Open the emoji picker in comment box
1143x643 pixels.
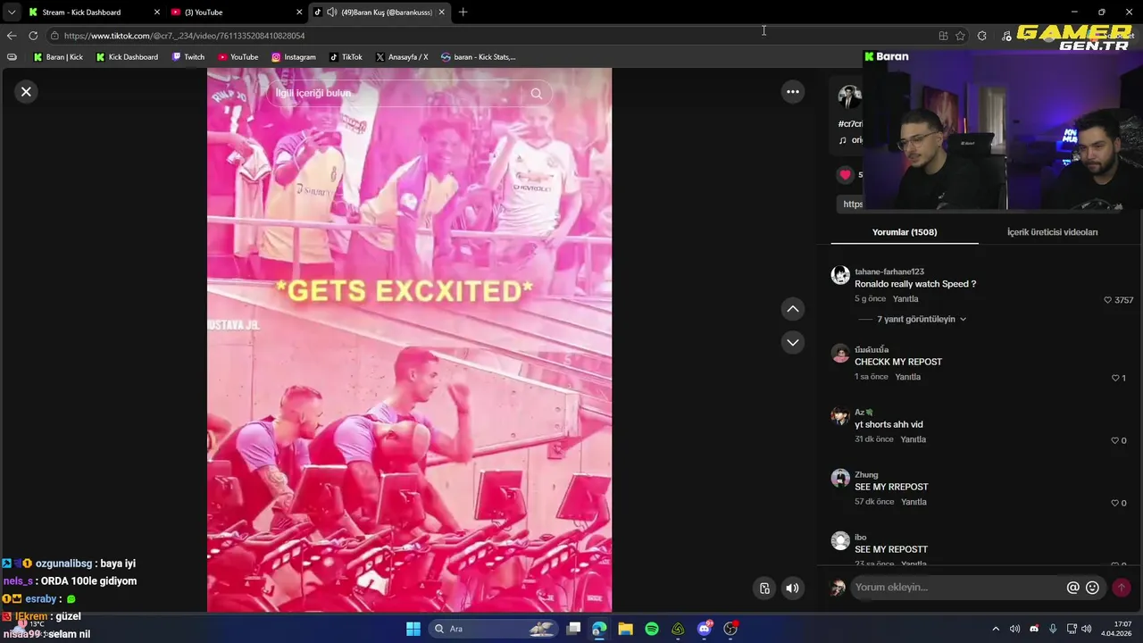point(1092,588)
